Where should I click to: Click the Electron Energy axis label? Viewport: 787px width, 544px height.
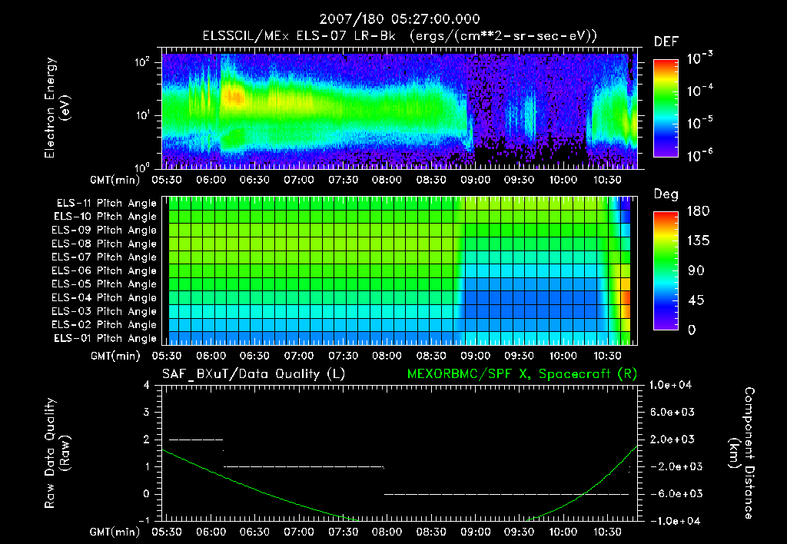coord(56,108)
